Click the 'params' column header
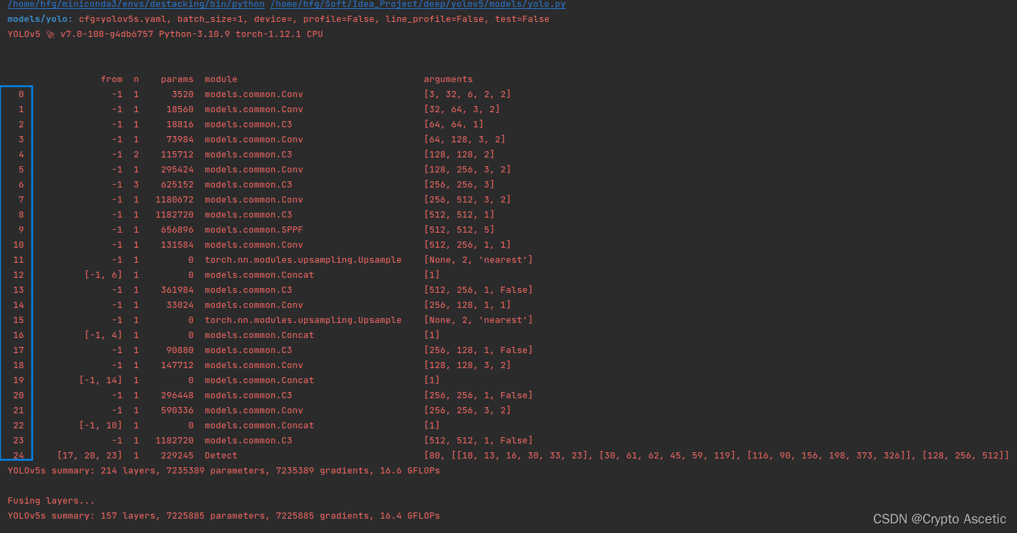The image size is (1017, 533). [177, 79]
